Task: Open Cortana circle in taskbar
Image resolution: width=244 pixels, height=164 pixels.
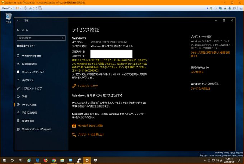Action: [x=12, y=160]
